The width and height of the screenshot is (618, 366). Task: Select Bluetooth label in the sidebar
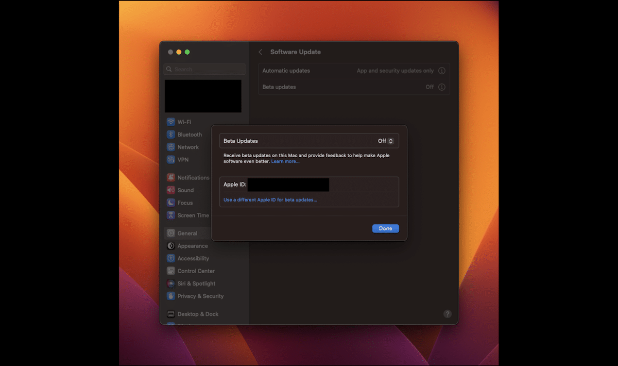click(x=190, y=135)
